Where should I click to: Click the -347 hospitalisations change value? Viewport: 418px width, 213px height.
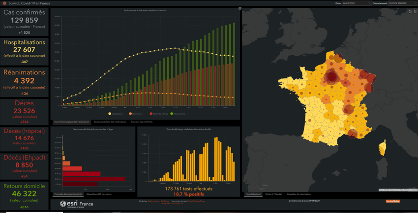point(24,62)
